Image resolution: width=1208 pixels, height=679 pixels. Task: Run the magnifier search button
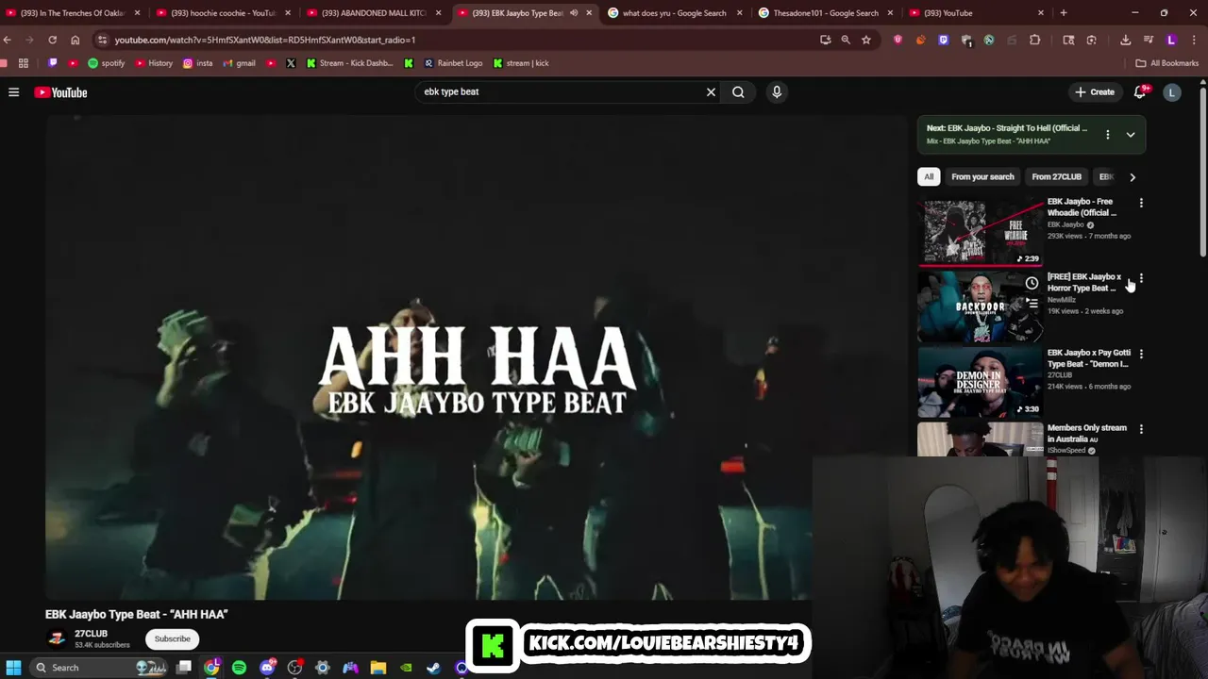click(738, 91)
